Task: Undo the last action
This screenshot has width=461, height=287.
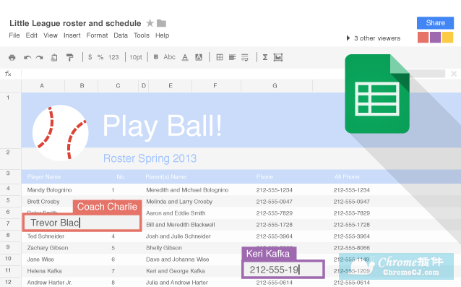Action: tap(27, 57)
